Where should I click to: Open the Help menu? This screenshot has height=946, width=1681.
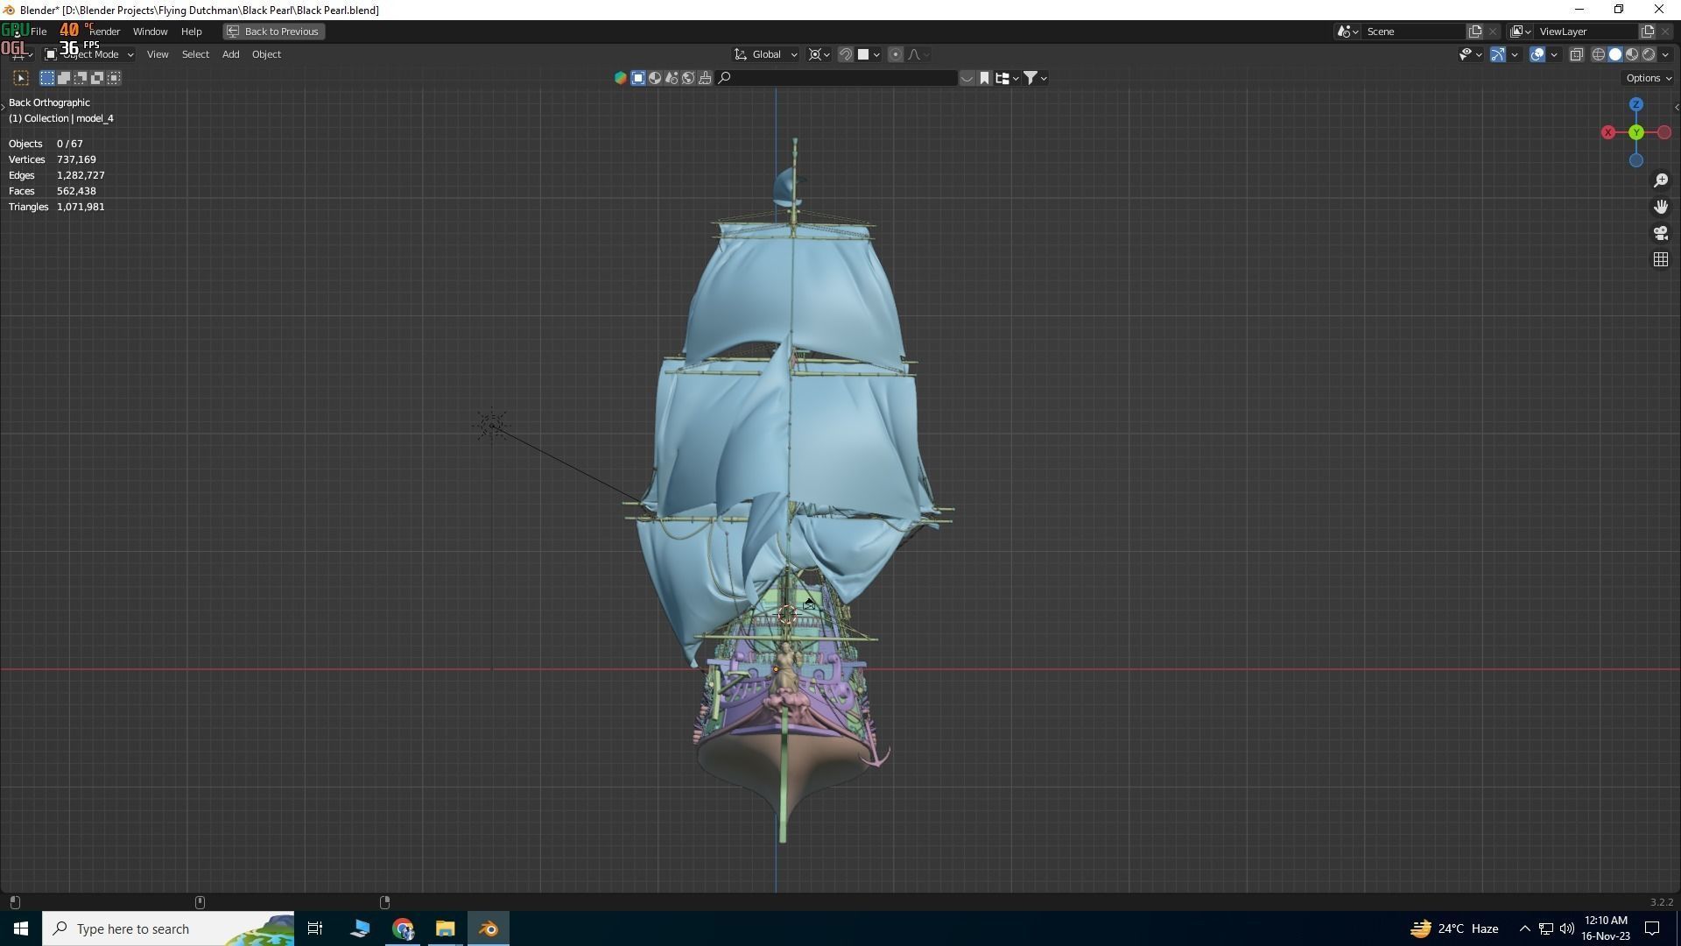pos(191,32)
